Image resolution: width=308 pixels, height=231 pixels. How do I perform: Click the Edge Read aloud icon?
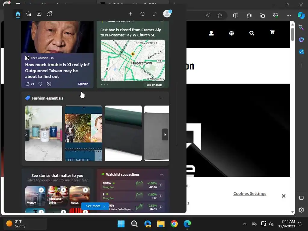coord(208,15)
